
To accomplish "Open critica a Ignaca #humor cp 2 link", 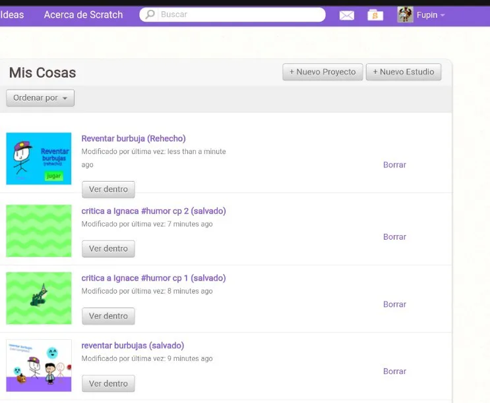I will click(x=154, y=211).
